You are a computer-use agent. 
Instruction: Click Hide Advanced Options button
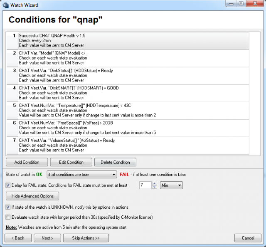pyautogui.click(x=32, y=196)
